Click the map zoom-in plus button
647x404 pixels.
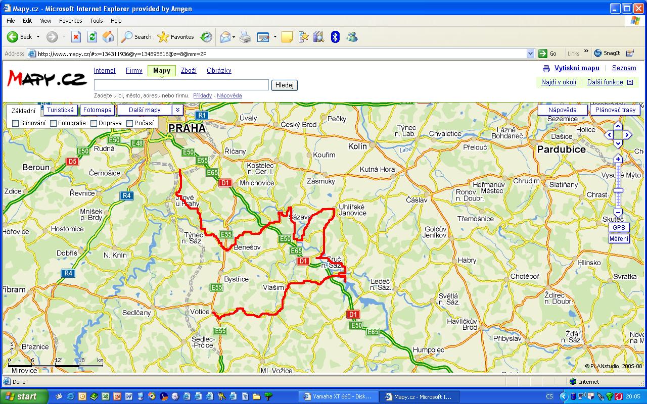click(x=618, y=159)
